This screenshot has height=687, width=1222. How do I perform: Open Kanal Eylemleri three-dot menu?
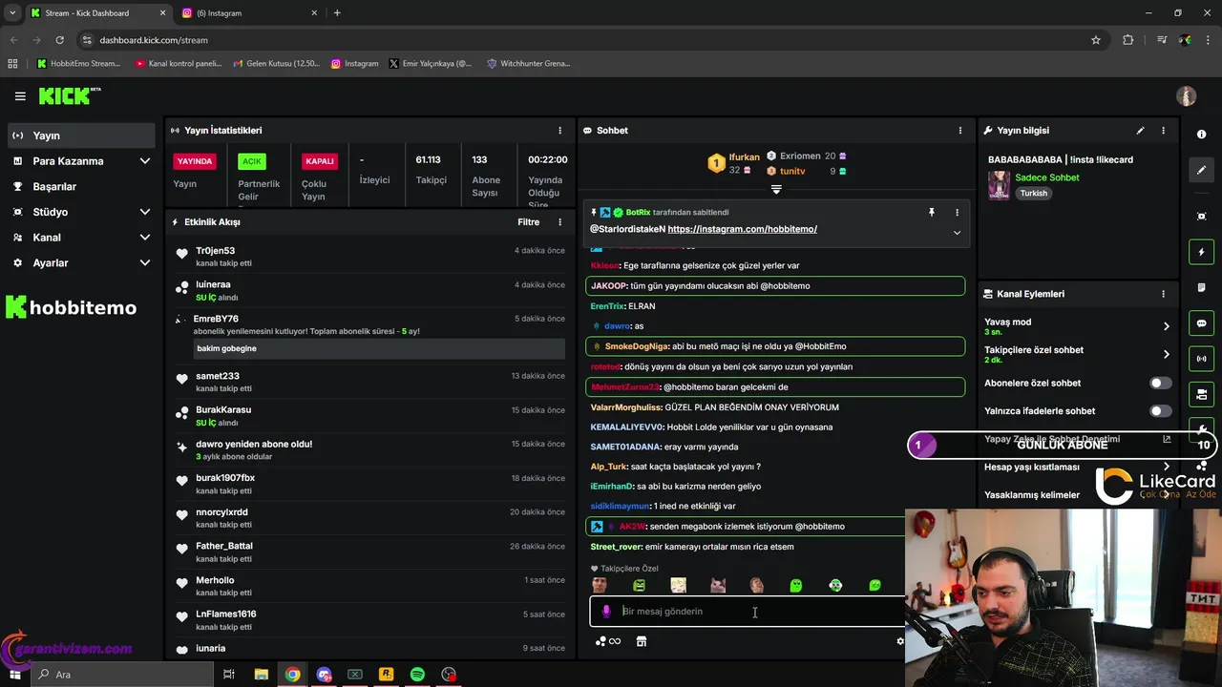pos(1163,294)
